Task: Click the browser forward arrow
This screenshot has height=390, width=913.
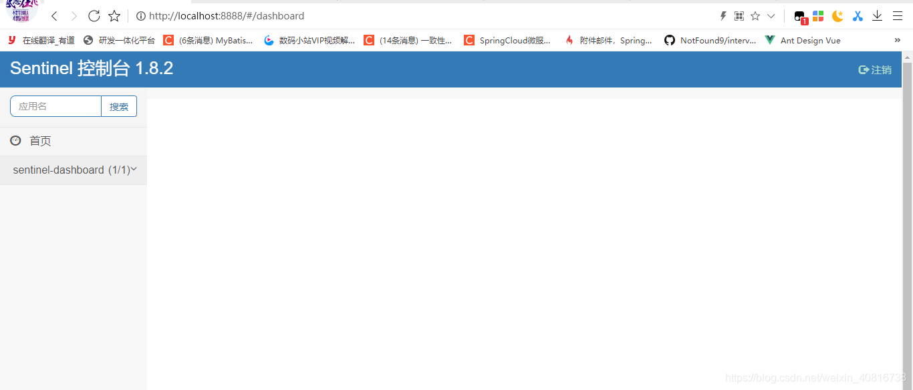Action: tap(74, 16)
